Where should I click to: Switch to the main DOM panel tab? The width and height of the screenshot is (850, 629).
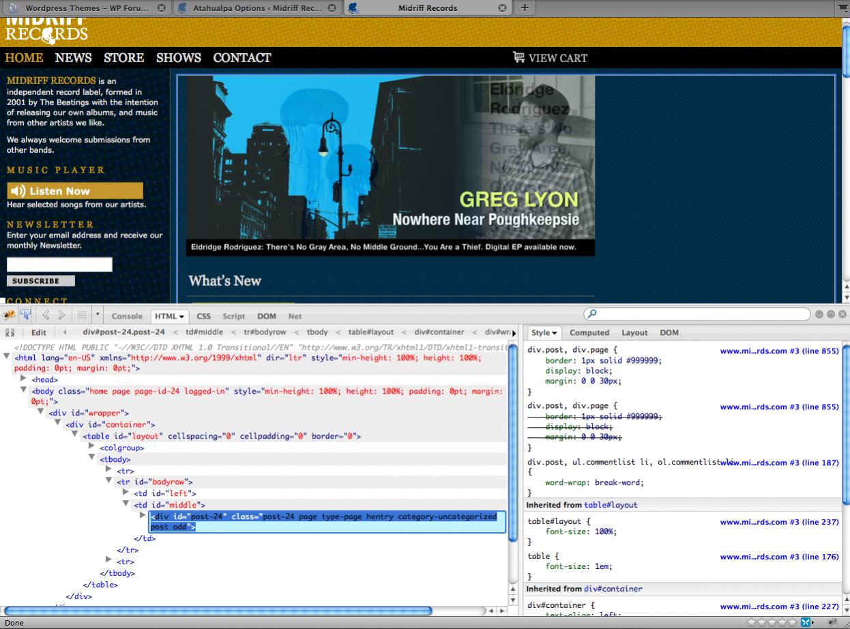click(x=267, y=316)
